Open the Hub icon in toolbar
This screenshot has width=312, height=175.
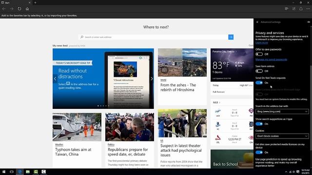coord(287,9)
